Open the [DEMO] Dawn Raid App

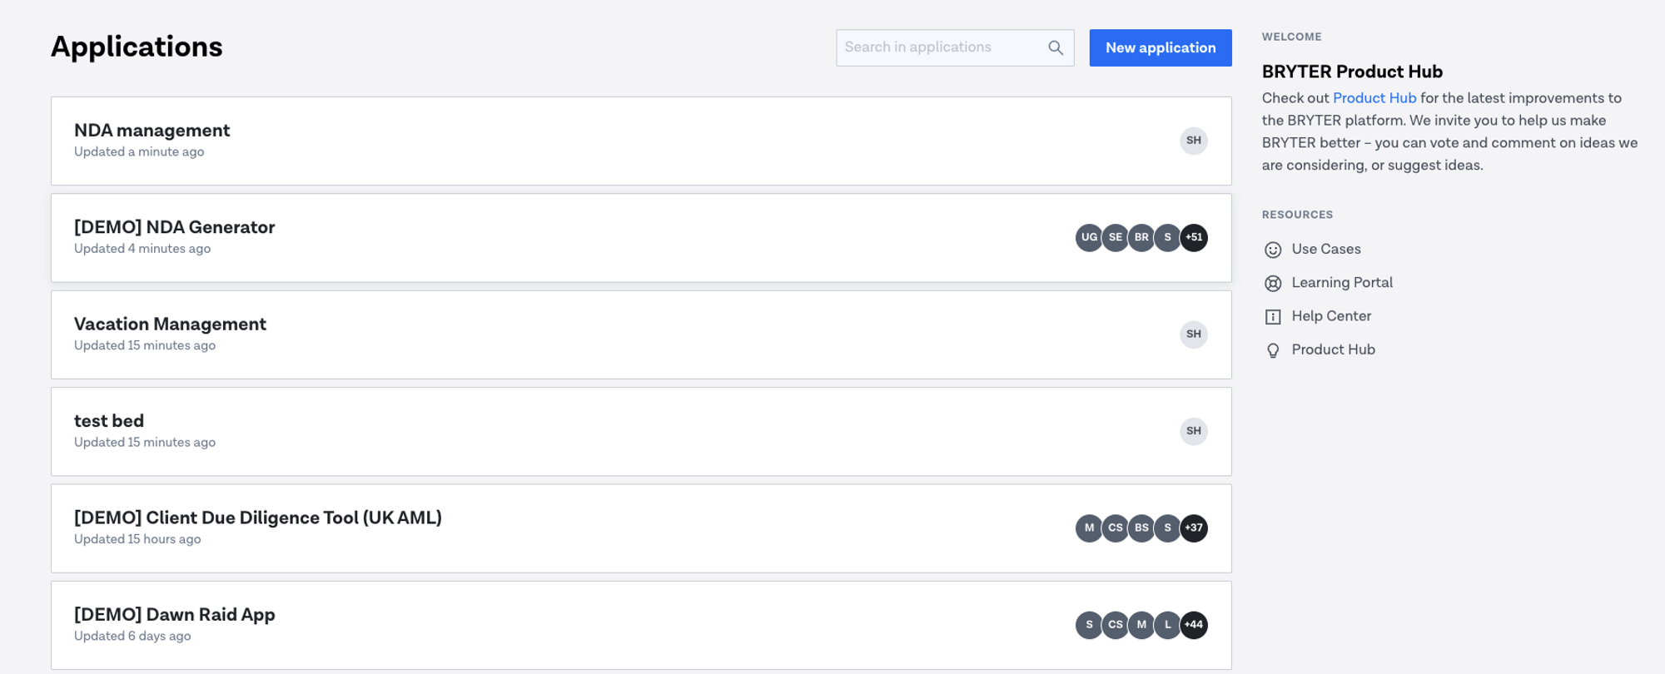174,615
